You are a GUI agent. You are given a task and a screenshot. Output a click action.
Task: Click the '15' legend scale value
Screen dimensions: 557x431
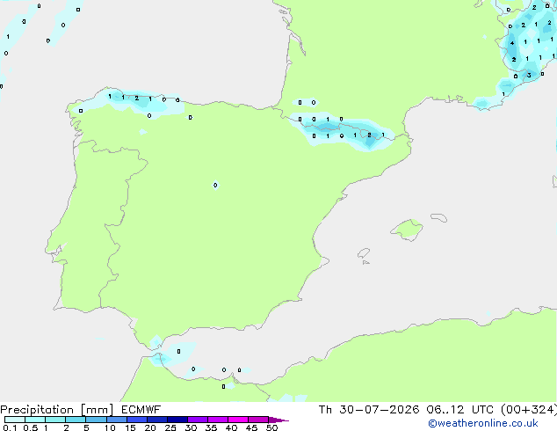(x=130, y=427)
